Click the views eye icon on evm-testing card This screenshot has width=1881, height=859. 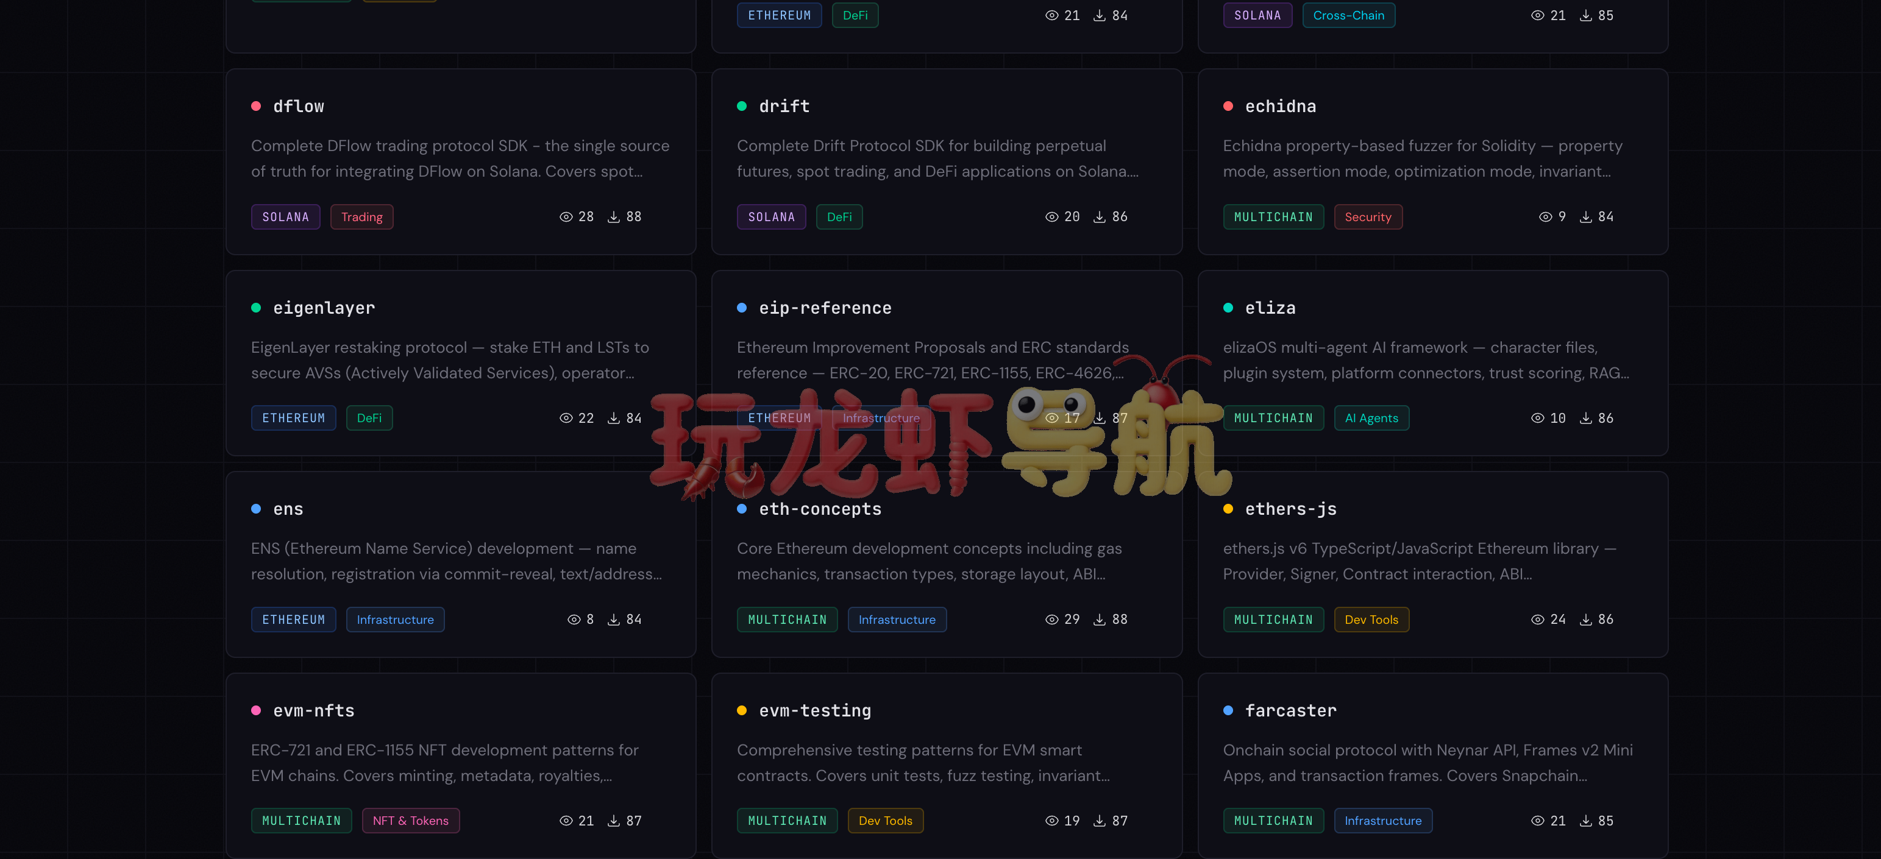(x=1051, y=821)
